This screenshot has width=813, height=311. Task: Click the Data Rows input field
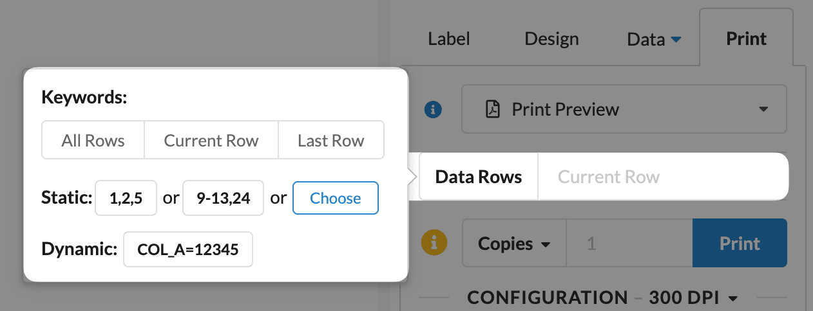662,177
